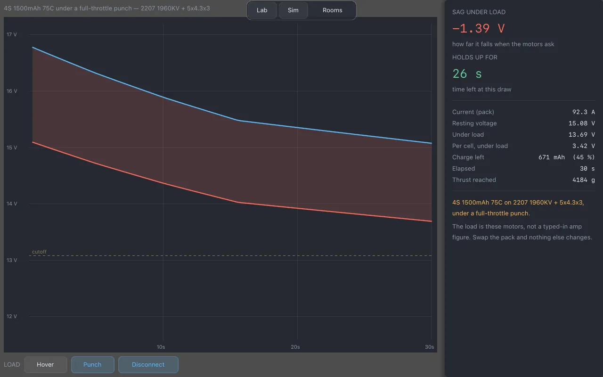603x377 pixels.
Task: Click the orange pack description text
Action: (x=518, y=208)
